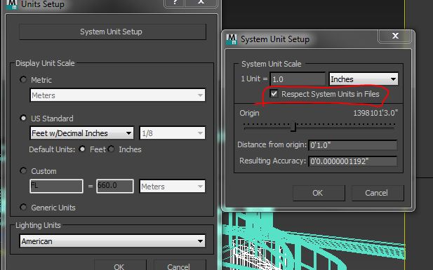Choose the Custom display unit option
This screenshot has height=270, width=433.
23,170
